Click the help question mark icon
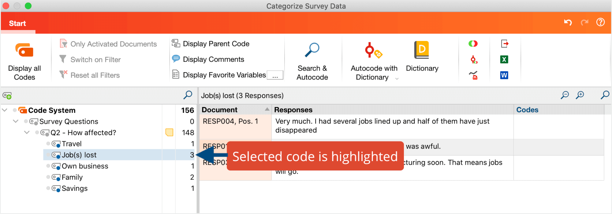This screenshot has height=214, width=612. (600, 22)
